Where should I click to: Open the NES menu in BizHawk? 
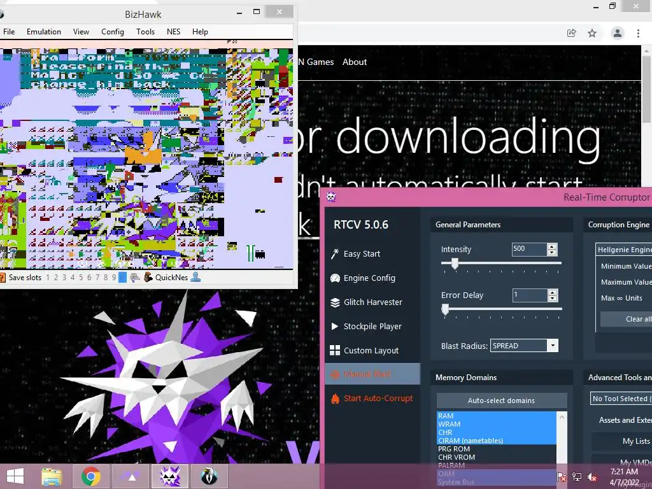[x=173, y=32]
